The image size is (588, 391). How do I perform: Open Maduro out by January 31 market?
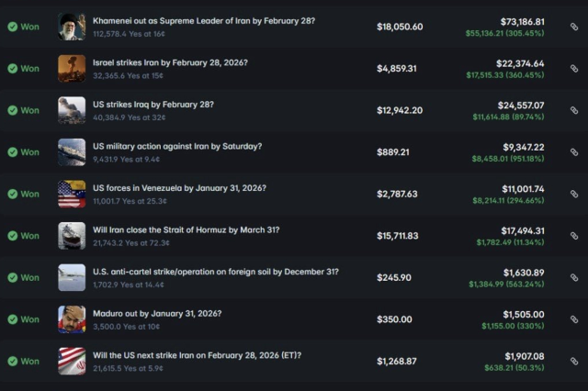tap(156, 313)
